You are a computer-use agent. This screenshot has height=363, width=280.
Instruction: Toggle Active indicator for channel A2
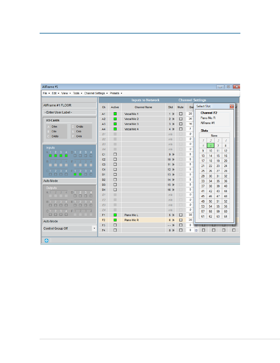point(115,119)
